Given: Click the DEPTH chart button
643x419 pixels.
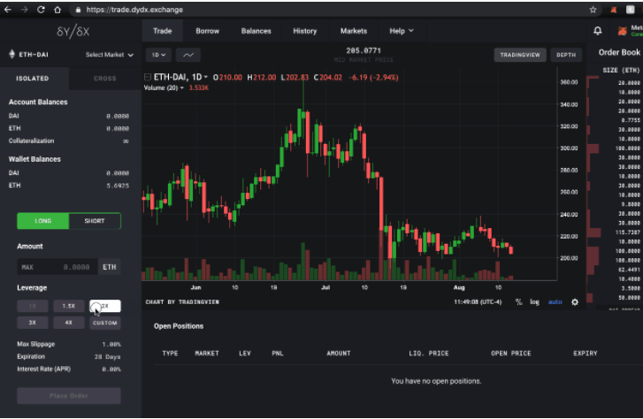Looking at the screenshot, I should pos(566,55).
